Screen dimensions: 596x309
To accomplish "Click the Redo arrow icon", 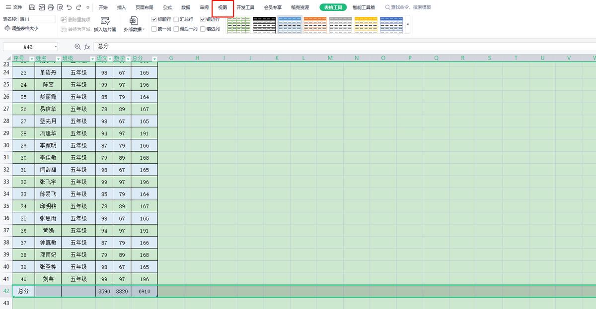I will [x=77, y=7].
